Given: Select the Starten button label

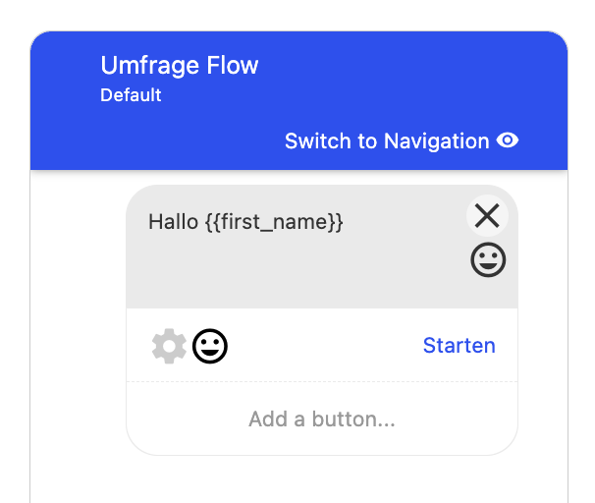Looking at the screenshot, I should [x=460, y=346].
